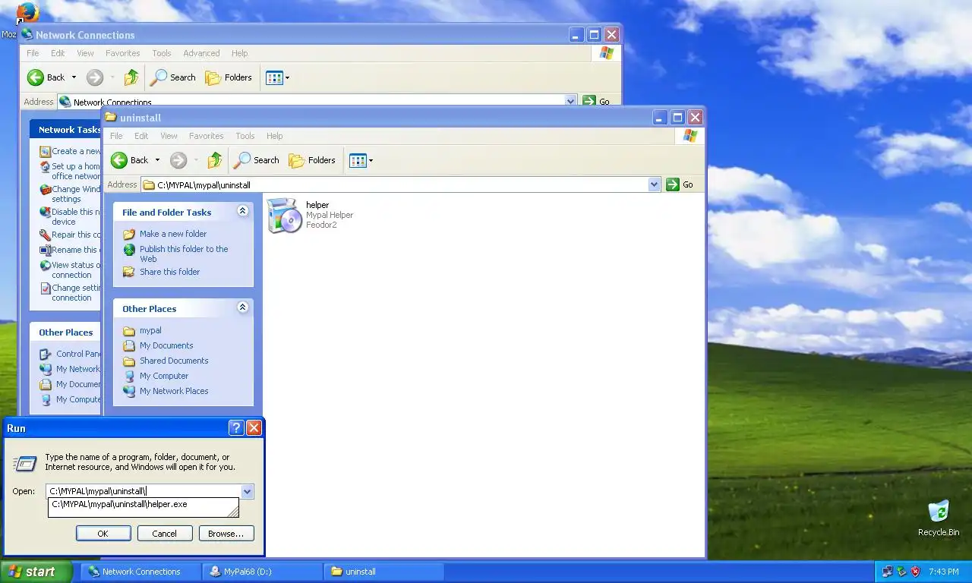The height and width of the screenshot is (583, 972).
Task: Open Shared Documents link
Action: (x=174, y=361)
